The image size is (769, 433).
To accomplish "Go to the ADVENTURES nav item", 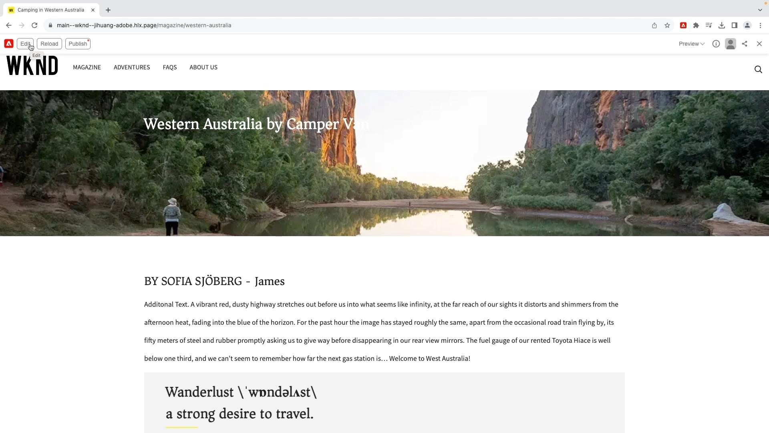I will pos(132,67).
